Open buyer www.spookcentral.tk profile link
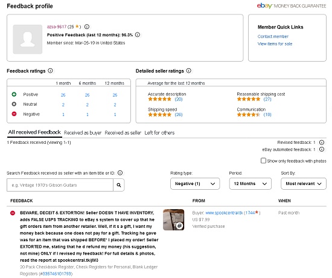 [x=224, y=213]
